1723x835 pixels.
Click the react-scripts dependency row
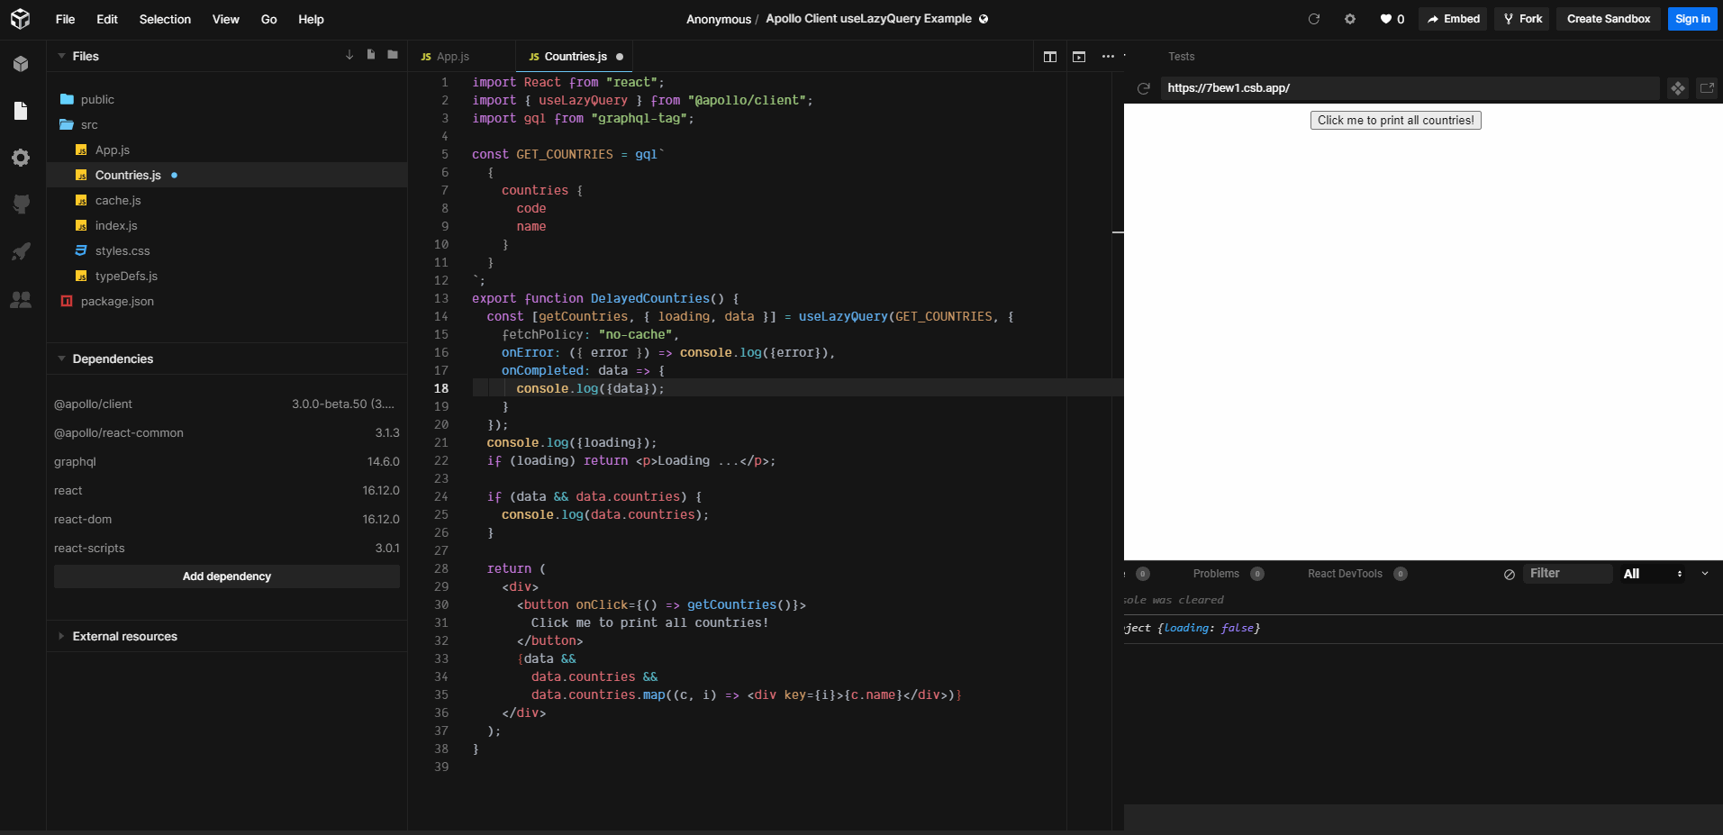(x=227, y=548)
